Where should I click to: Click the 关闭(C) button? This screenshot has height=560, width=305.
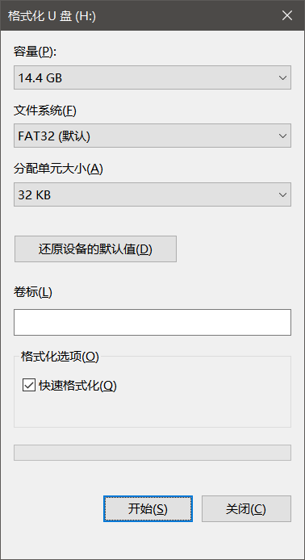pos(246,509)
